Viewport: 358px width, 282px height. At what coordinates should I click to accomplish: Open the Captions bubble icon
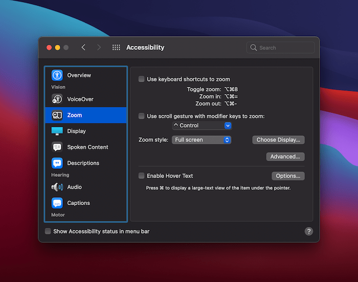tap(57, 203)
